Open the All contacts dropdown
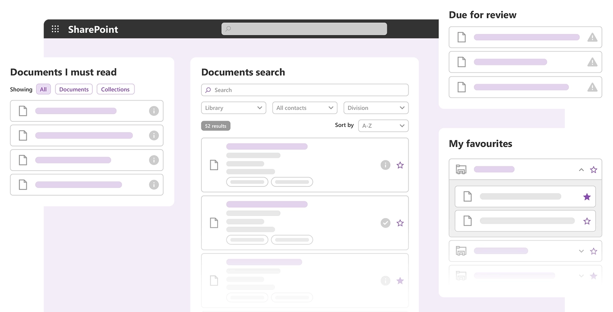The width and height of the screenshot is (613, 312). point(305,108)
